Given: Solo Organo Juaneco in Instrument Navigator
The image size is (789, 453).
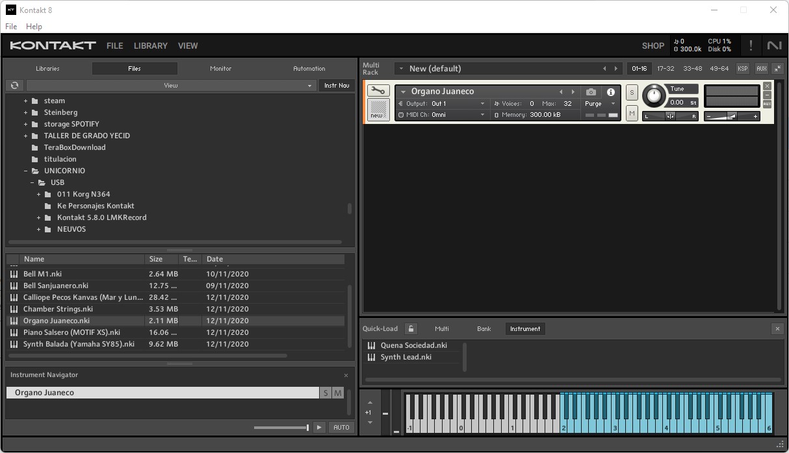Looking at the screenshot, I should click(326, 393).
